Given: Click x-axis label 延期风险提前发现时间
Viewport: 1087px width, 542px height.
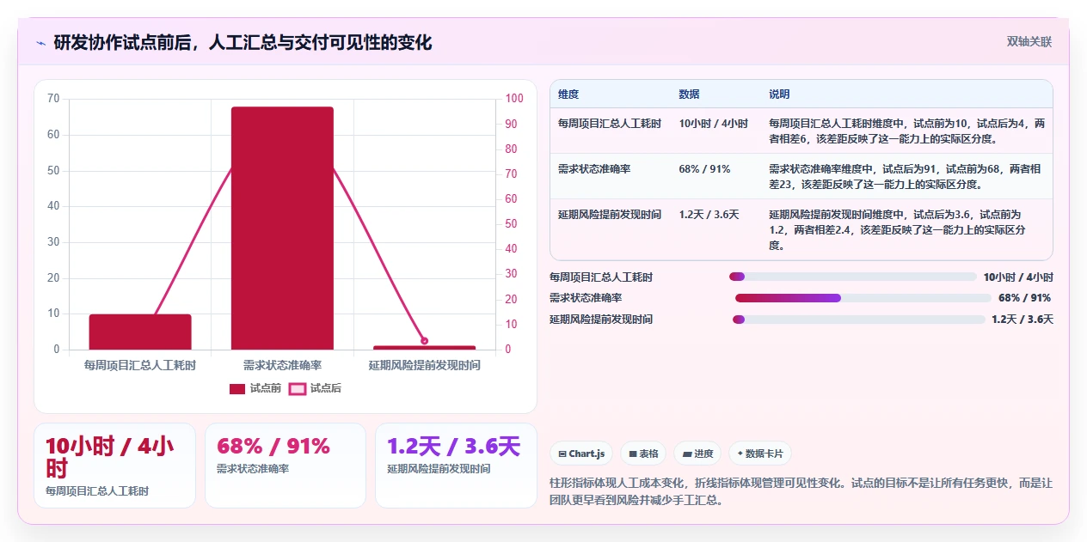Looking at the screenshot, I should pos(424,365).
